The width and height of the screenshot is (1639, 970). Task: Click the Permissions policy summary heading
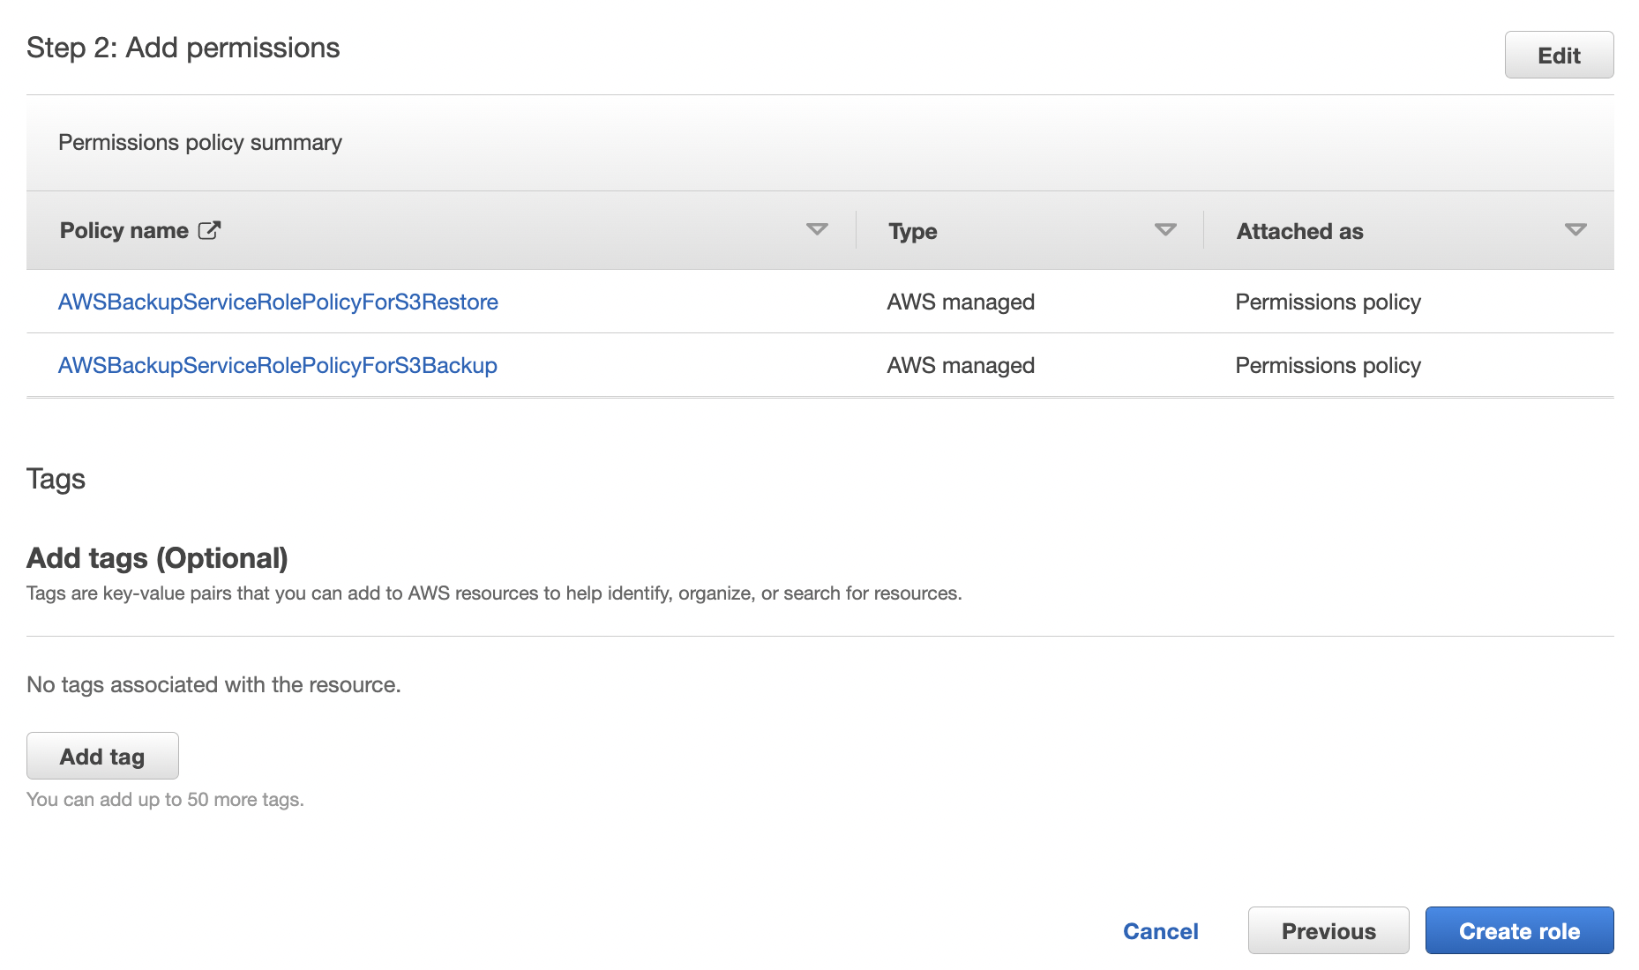(x=200, y=143)
